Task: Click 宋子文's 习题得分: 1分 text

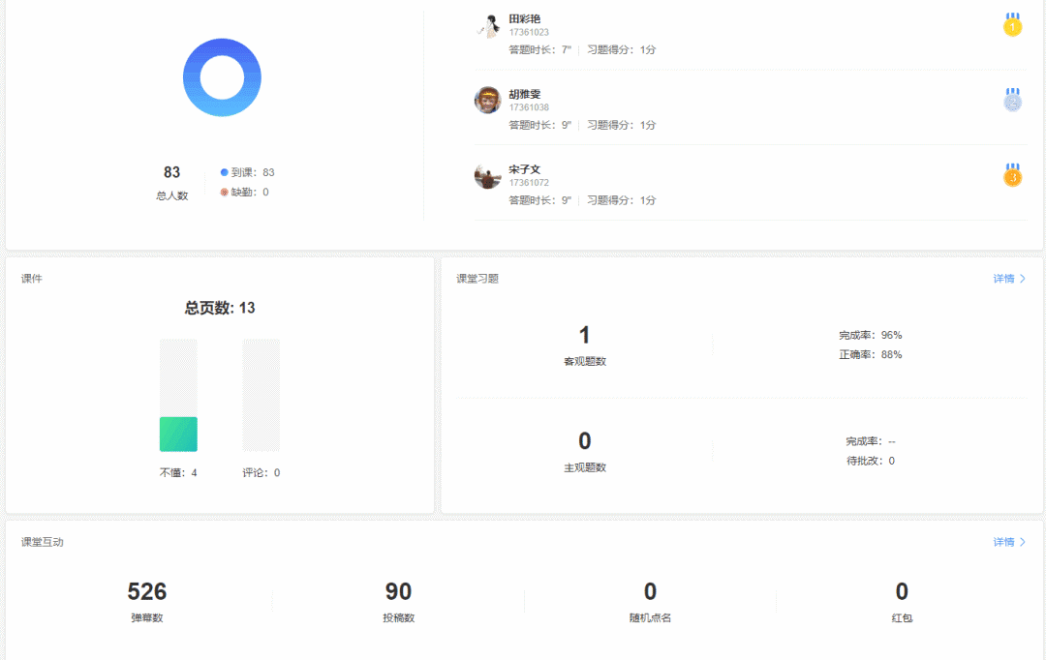Action: coord(622,200)
